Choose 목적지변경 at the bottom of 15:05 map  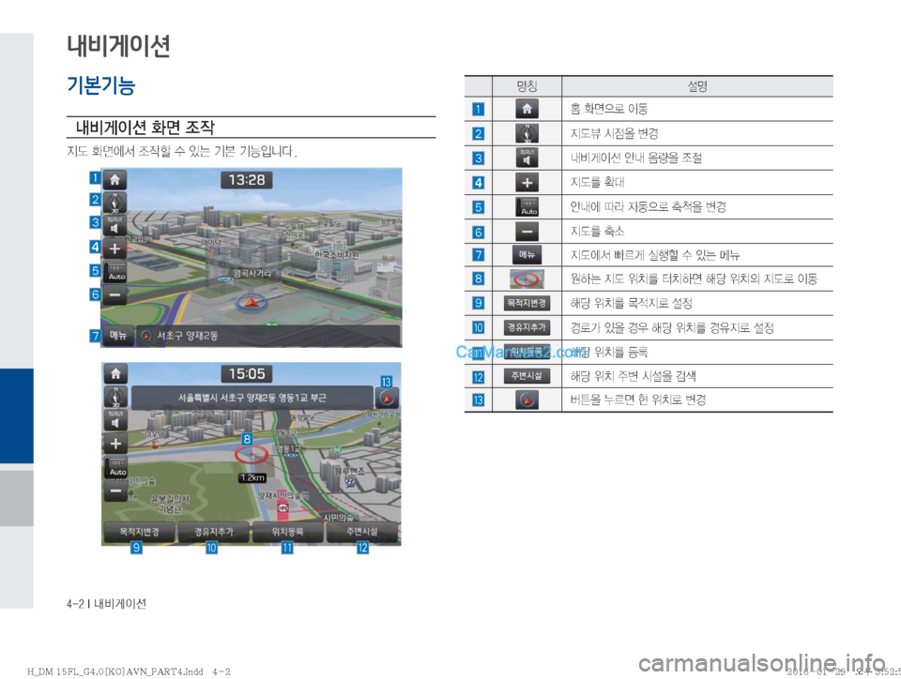tap(139, 532)
